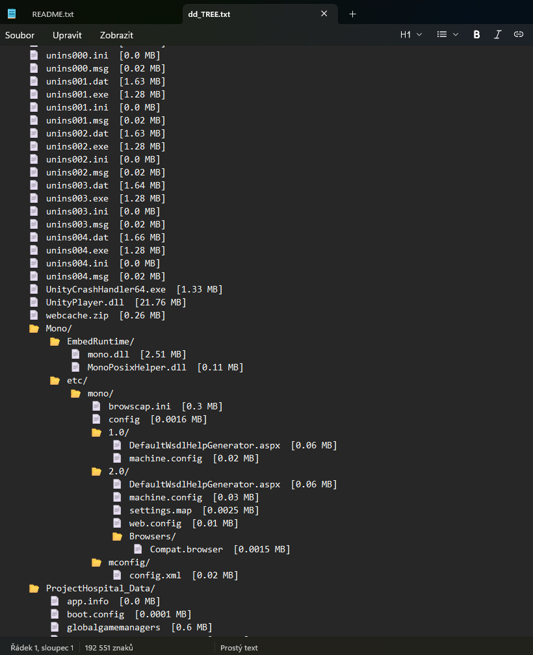533x655 pixels.
Task: Close the dd_TREE.txt tab
Action: click(324, 14)
